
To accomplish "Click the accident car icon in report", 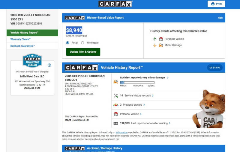I will point(116,82).
